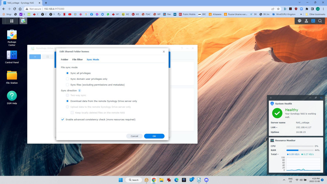This screenshot has width=327, height=184.
Task: Open DSM notifications chat icon
Action: 299,21
